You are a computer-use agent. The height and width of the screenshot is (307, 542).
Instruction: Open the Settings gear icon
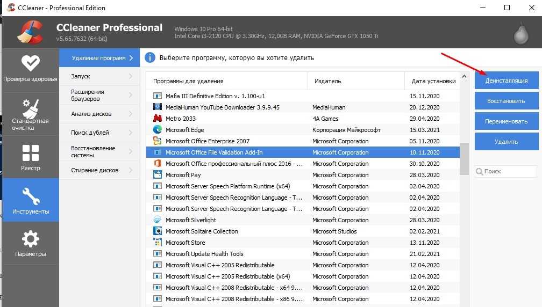(x=30, y=238)
